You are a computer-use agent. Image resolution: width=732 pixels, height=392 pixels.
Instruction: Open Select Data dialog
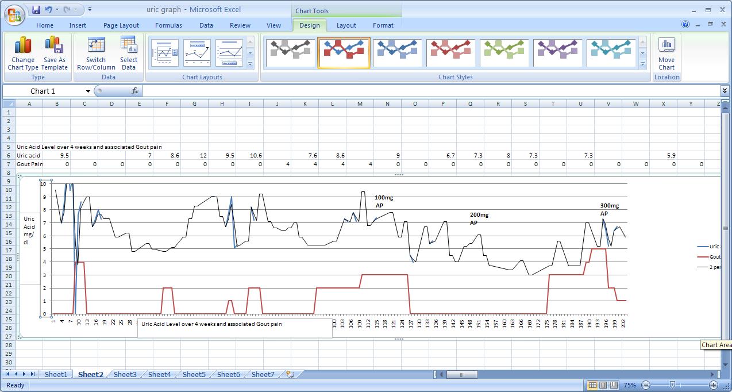129,53
